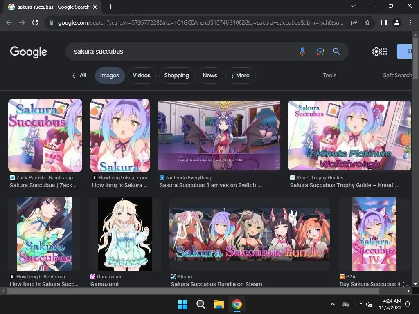Switch to the Videos tab
419x314 pixels.
point(142,76)
